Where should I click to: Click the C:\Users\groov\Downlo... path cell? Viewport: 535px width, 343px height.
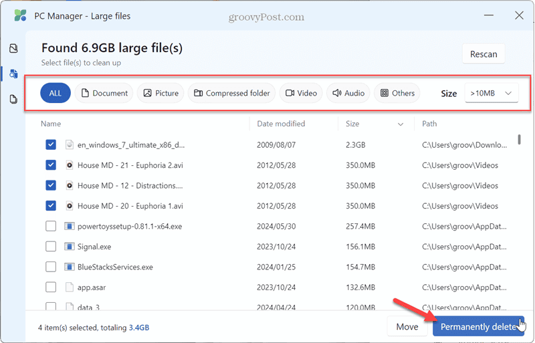click(464, 145)
